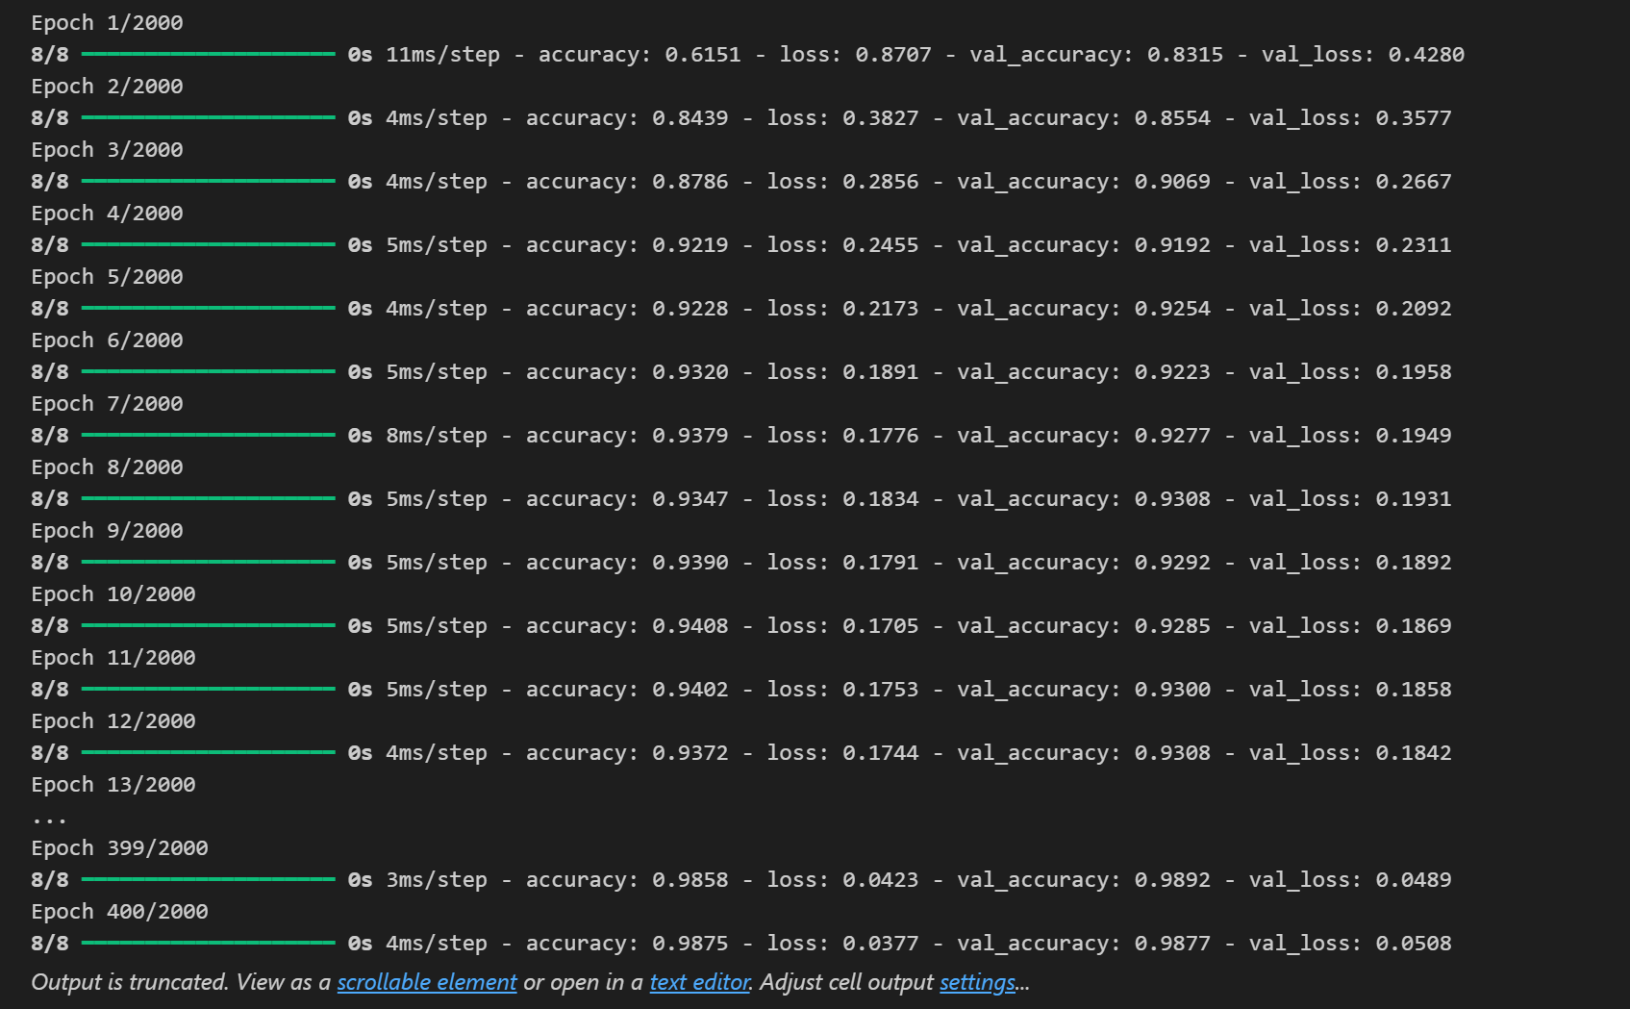Click the val_accuracy value 0.9892
The image size is (1630, 1009).
point(1173,880)
